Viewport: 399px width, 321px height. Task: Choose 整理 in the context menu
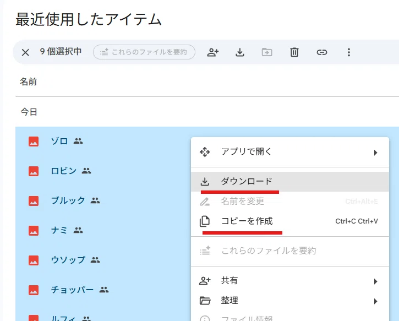coord(290,301)
